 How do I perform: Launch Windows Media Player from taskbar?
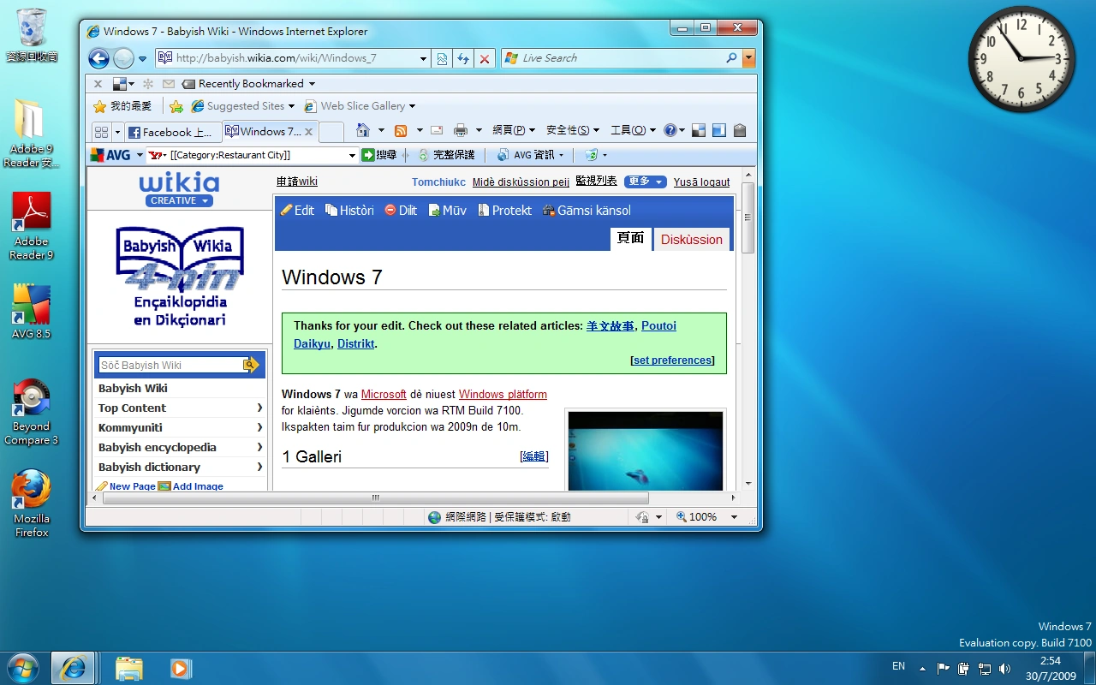coord(180,668)
